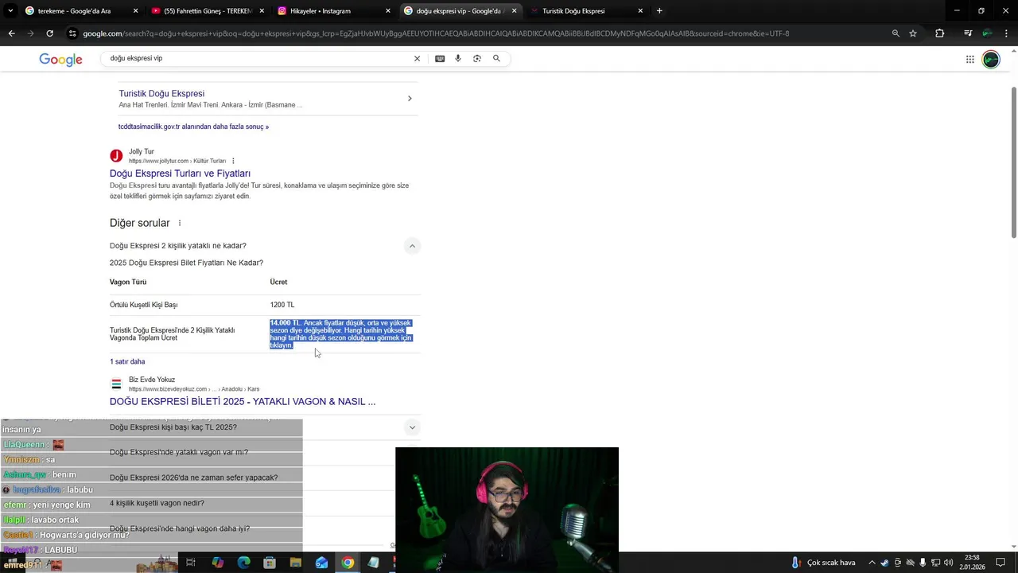1018x573 pixels.
Task: Open microphone icon in system tray
Action: 923,563
